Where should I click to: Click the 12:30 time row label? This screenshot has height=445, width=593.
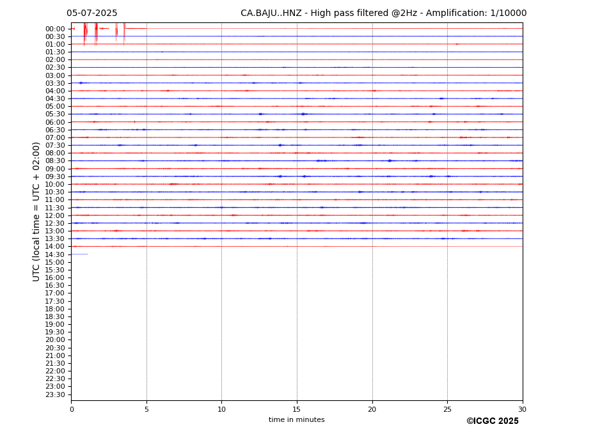[x=55, y=223]
